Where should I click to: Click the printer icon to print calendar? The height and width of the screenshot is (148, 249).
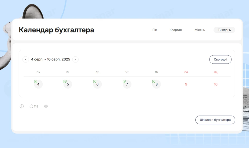click(46, 106)
